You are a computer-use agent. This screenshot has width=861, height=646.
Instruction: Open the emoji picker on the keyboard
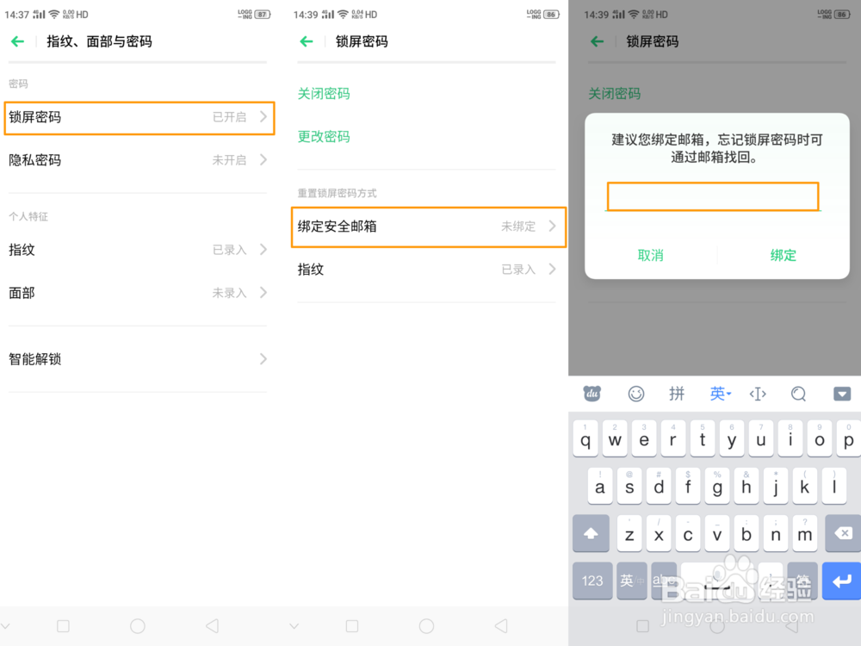[636, 394]
